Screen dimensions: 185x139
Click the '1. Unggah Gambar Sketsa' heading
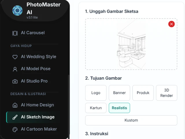click(x=112, y=11)
